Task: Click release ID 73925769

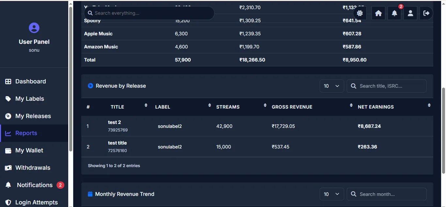Action: (118, 130)
